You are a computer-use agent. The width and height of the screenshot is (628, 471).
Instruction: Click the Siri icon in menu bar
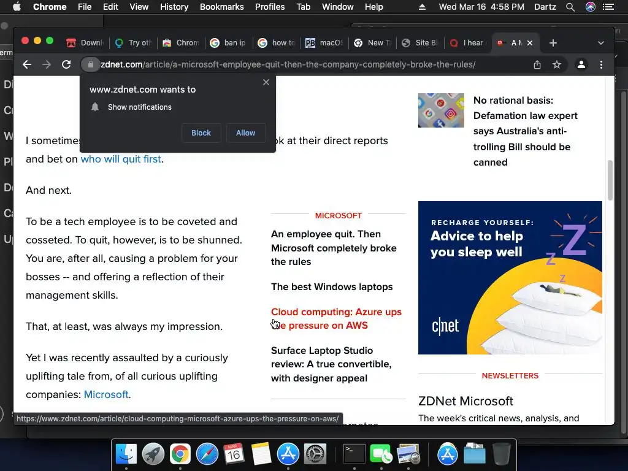591,7
